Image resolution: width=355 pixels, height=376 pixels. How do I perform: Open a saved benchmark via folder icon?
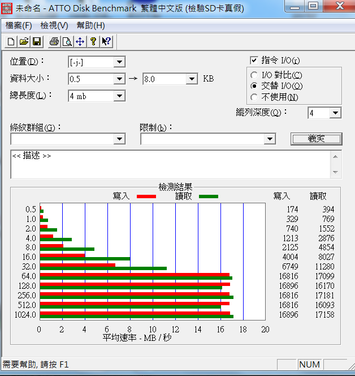tap(24, 42)
